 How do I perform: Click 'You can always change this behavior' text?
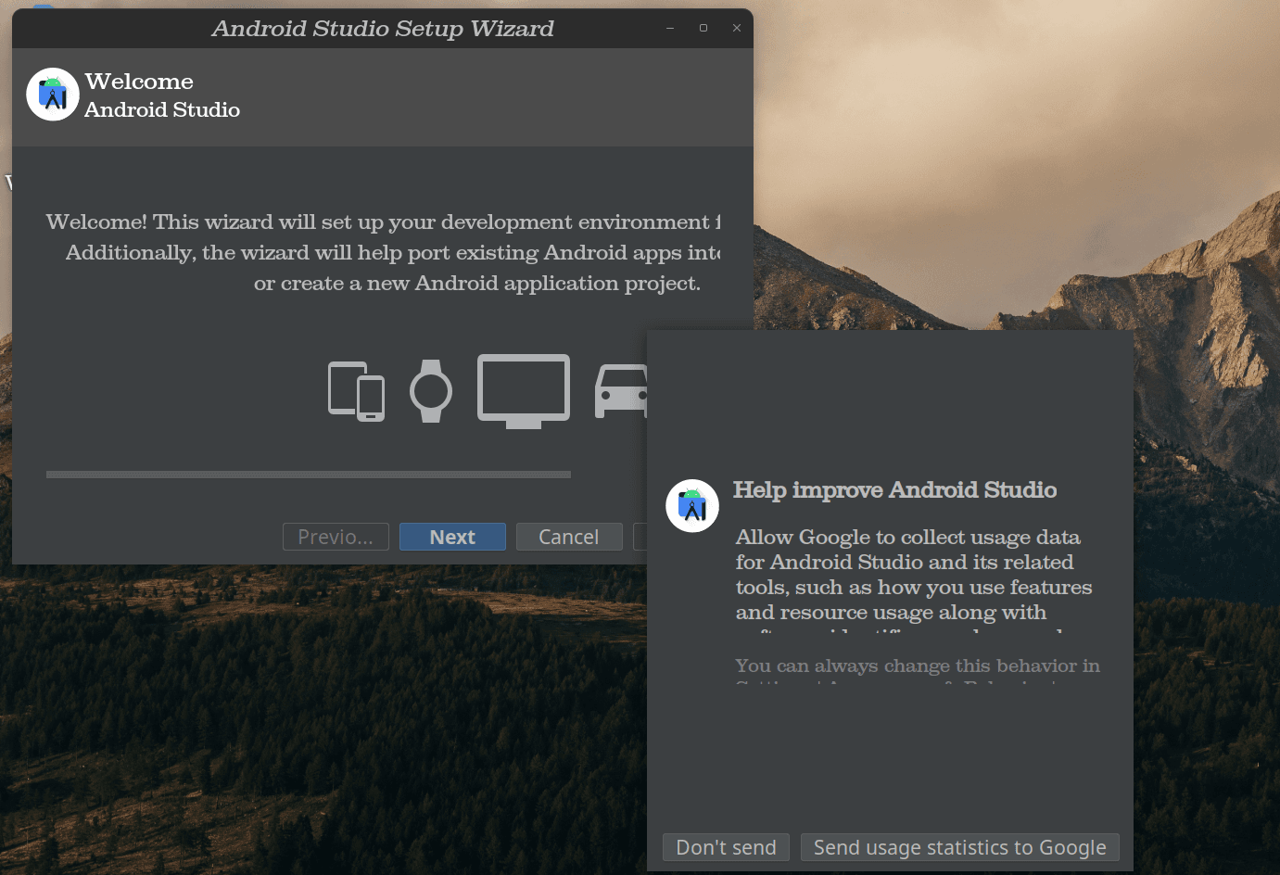(x=918, y=666)
